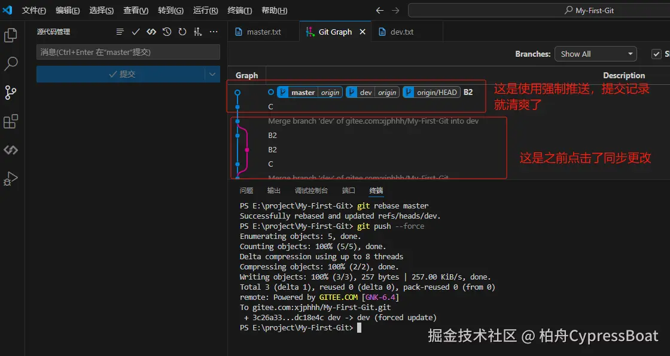Screen dimensions: 670x356
Task: Click the yellow GITEE.COM text in terminal
Action: 339,297
